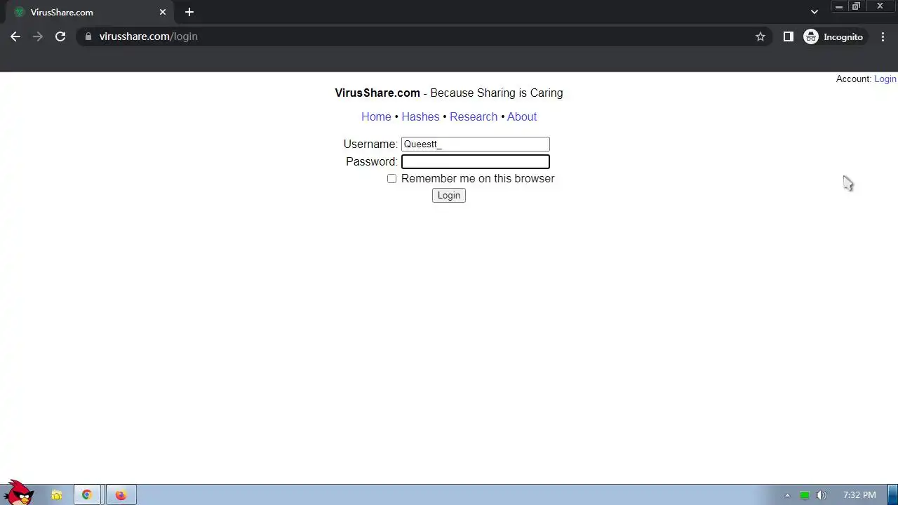This screenshot has width=898, height=505.
Task: Open the Hashes link
Action: [x=420, y=116]
